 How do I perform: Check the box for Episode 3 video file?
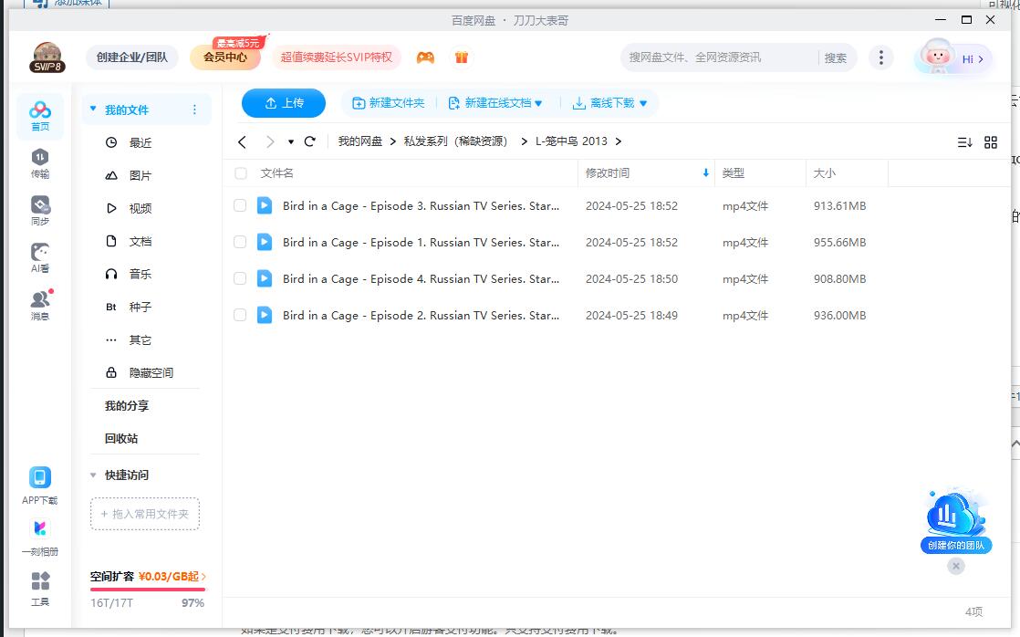(239, 205)
